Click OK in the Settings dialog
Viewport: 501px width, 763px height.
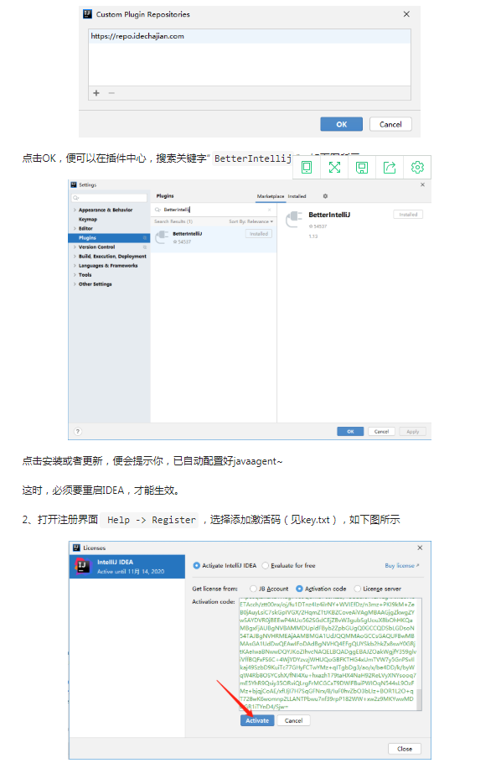pos(350,431)
